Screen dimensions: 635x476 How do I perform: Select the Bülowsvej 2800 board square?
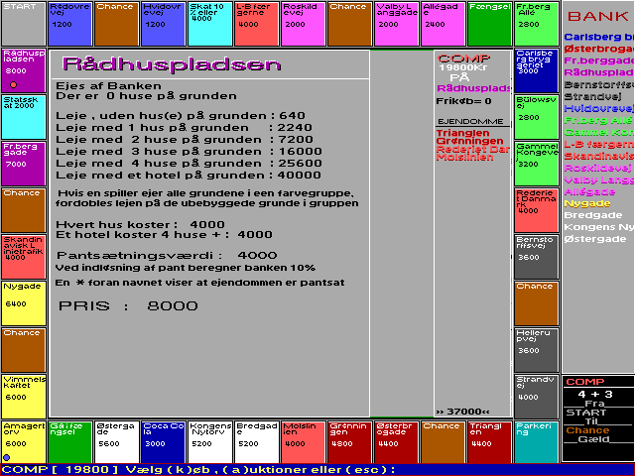537,117
